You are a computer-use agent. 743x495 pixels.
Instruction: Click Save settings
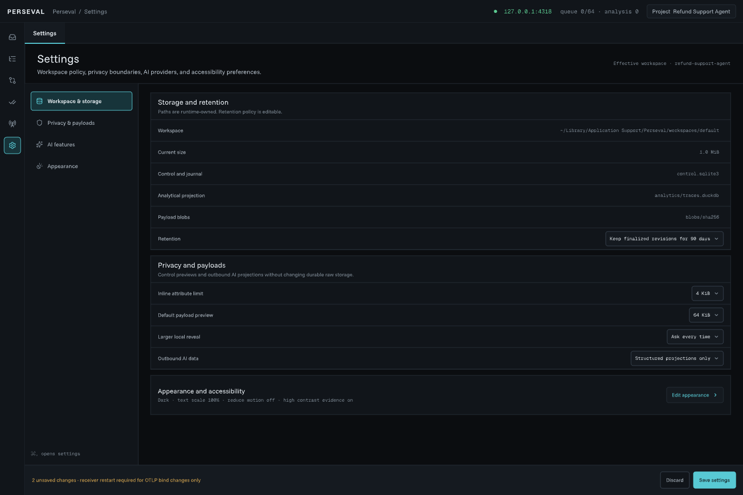pyautogui.click(x=714, y=480)
